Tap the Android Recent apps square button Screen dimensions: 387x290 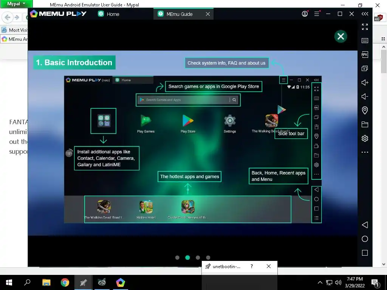[x=365, y=253]
